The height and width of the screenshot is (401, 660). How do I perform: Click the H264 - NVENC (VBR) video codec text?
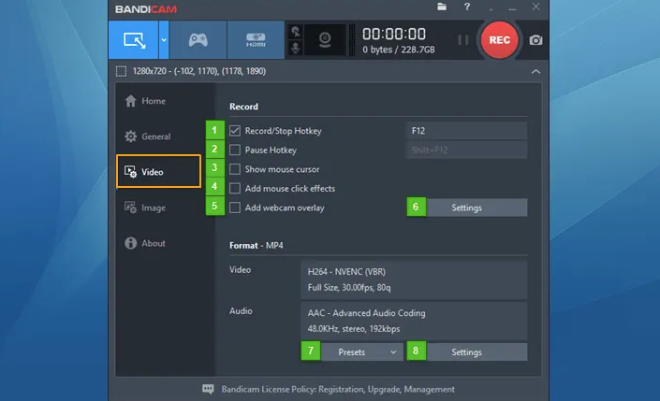coord(346,271)
